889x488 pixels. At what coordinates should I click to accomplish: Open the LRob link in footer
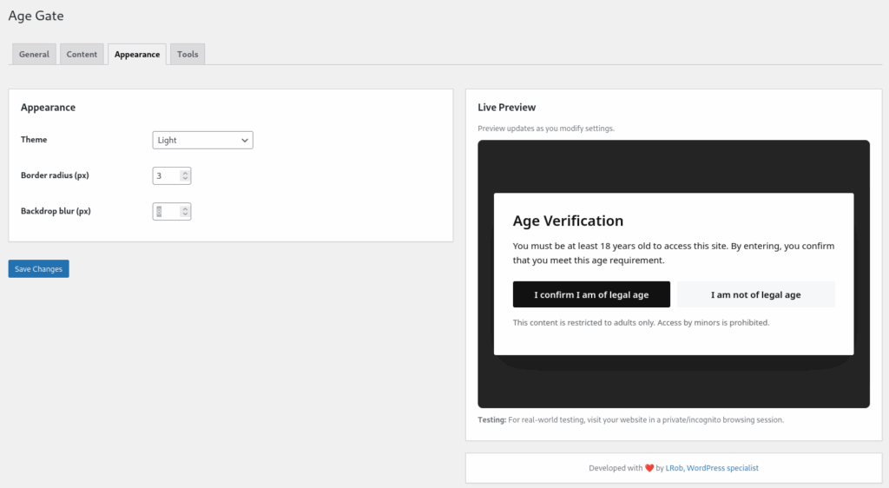[674, 468]
